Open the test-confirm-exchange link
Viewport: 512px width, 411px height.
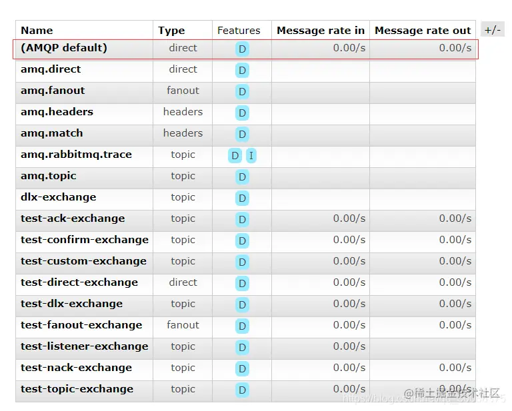coord(85,240)
